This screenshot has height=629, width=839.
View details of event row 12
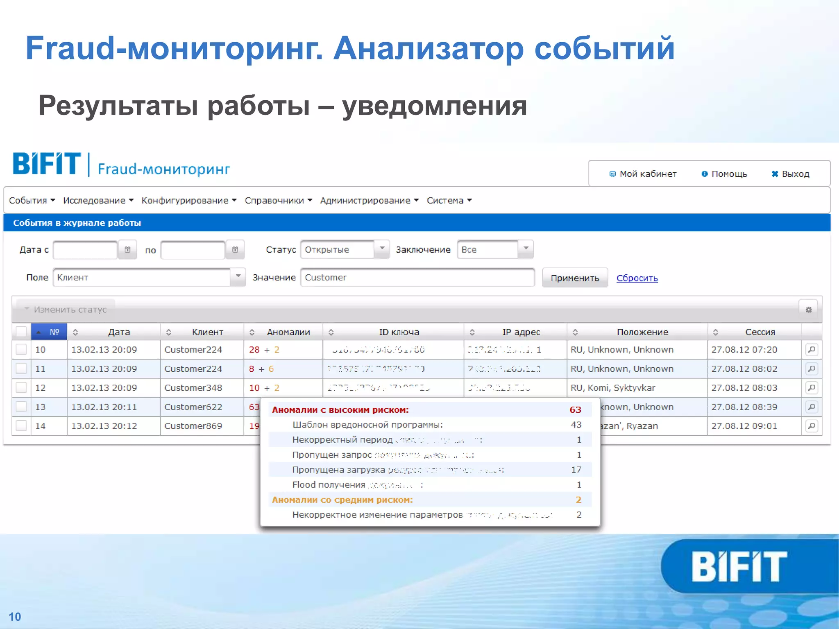(811, 388)
